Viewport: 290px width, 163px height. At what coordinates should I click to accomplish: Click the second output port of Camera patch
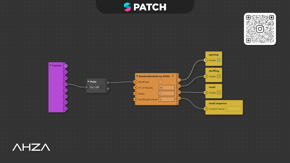tap(66, 72)
